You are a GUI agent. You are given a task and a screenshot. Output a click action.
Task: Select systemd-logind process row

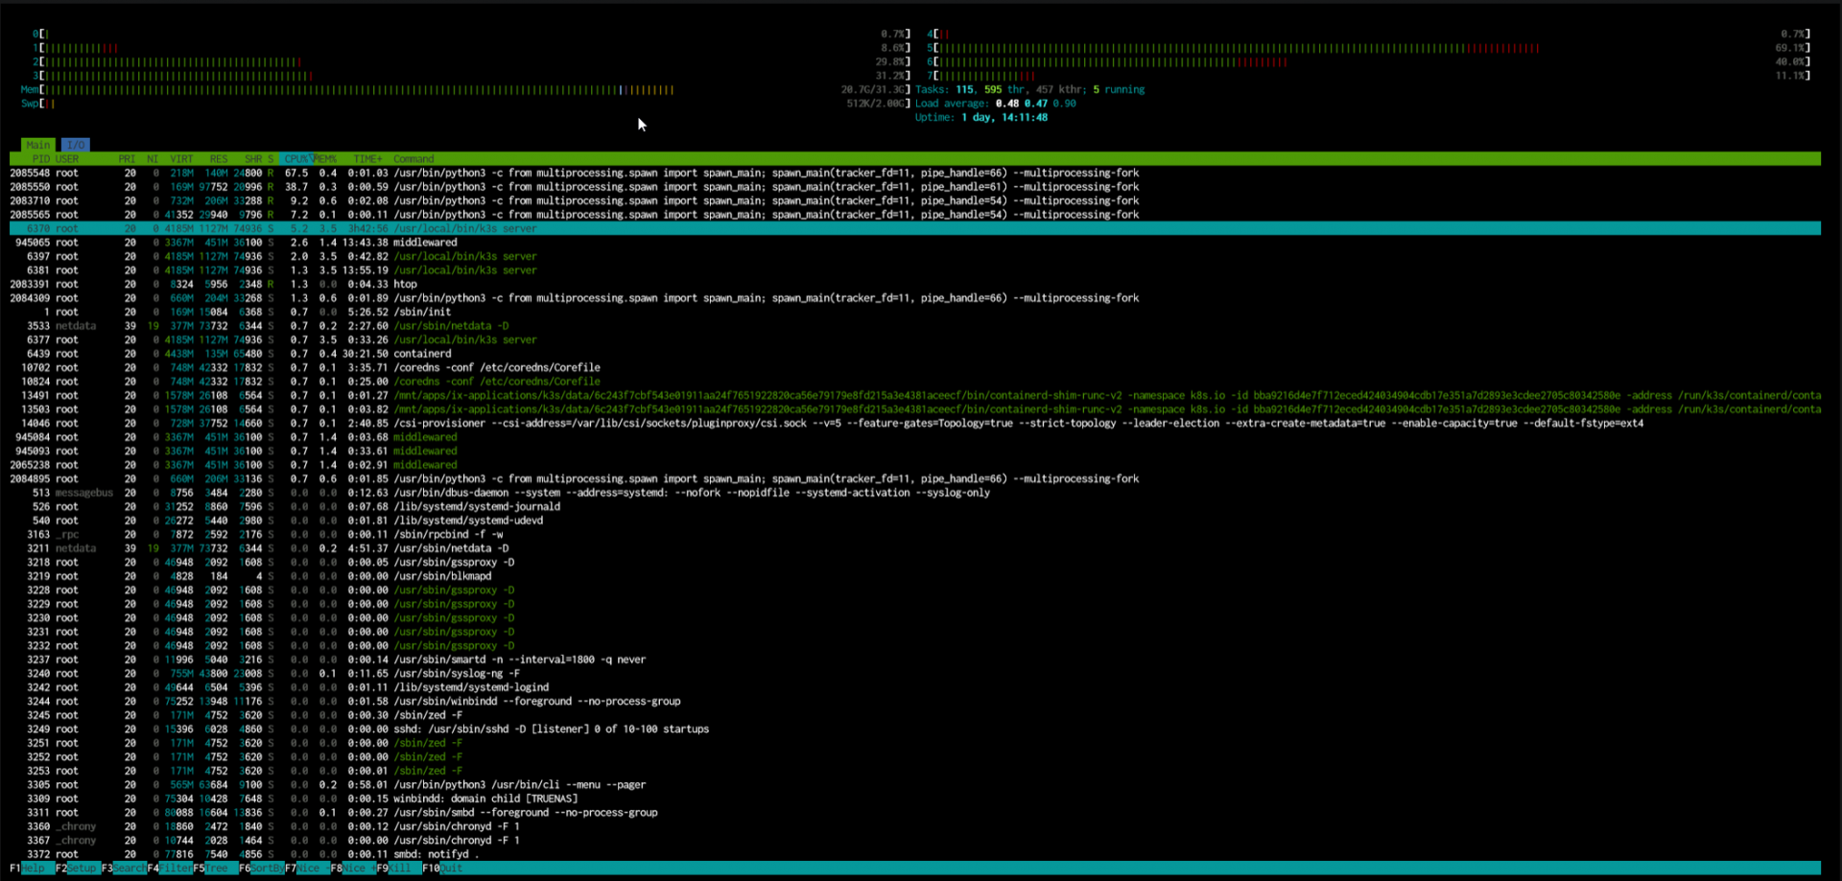coord(915,687)
